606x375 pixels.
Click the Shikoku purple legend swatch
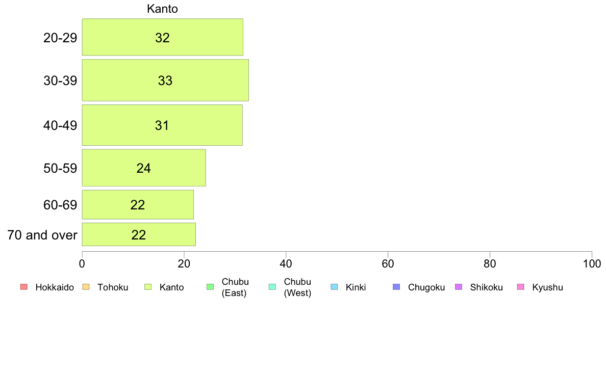click(x=459, y=286)
